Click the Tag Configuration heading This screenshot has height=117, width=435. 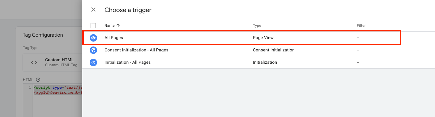point(43,35)
